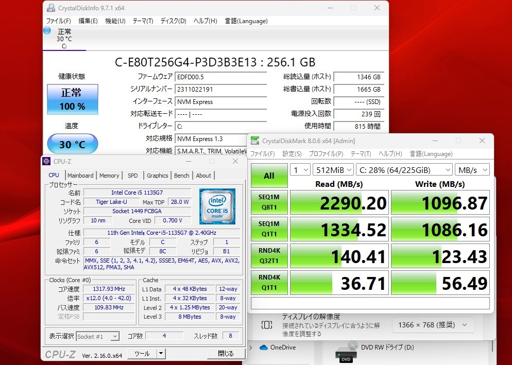512x365 pixels.
Task: Click the CrystalDiskMark title bar app icon
Action: pyautogui.click(x=254, y=141)
